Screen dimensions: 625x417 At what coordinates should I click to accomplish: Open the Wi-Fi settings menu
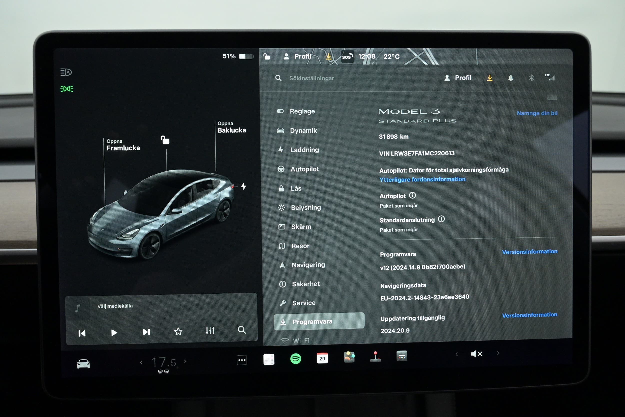coord(295,340)
